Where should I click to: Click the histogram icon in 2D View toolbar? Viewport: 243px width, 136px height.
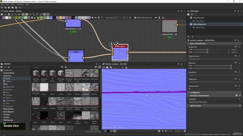[x=126, y=67]
